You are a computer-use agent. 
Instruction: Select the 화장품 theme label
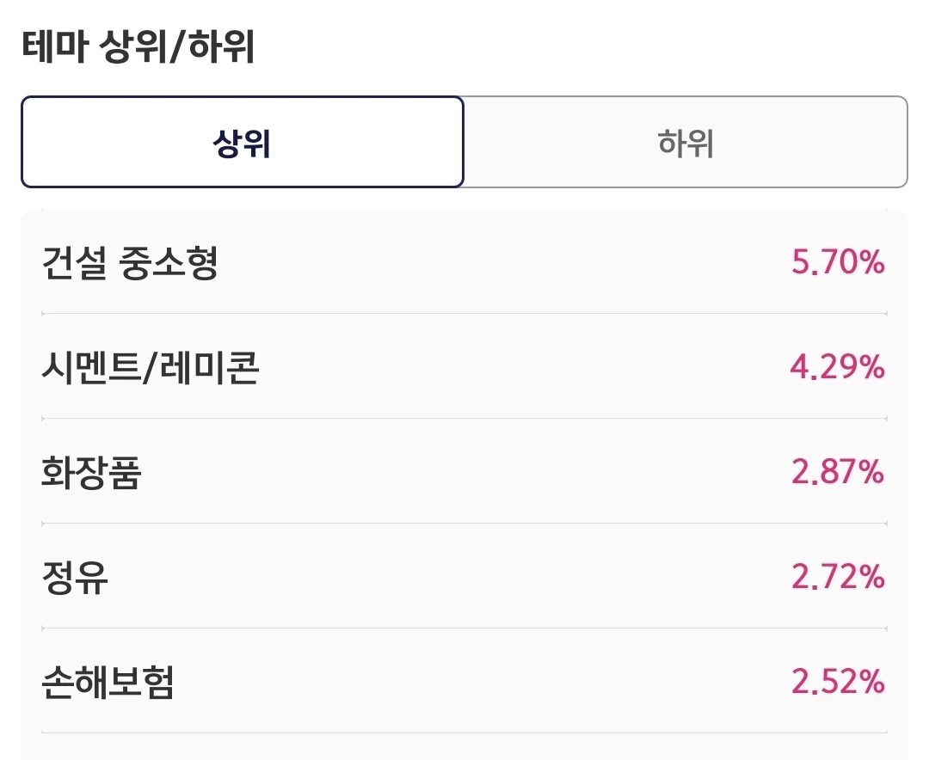tap(91, 472)
